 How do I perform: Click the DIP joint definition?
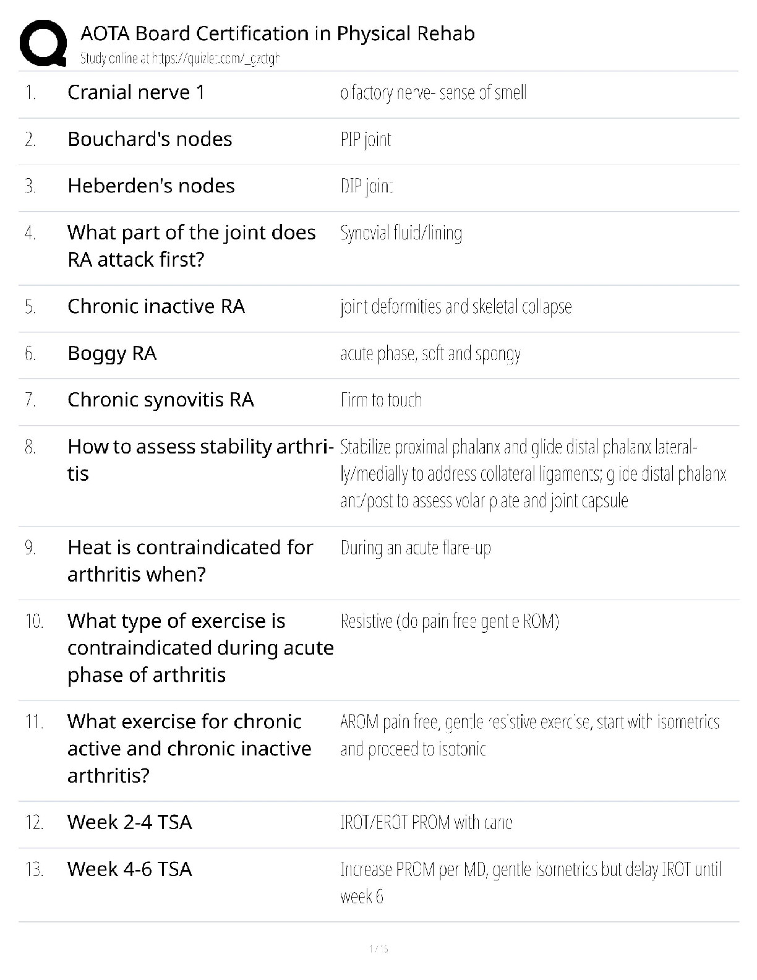coord(367,186)
